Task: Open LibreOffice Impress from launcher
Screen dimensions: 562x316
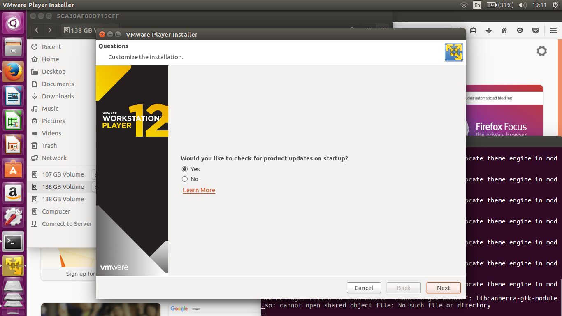Action: (13, 144)
